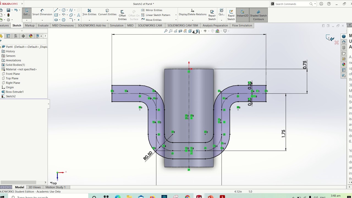352x198 pixels.
Task: Open PropertyManager tab icon
Action: (8, 36)
